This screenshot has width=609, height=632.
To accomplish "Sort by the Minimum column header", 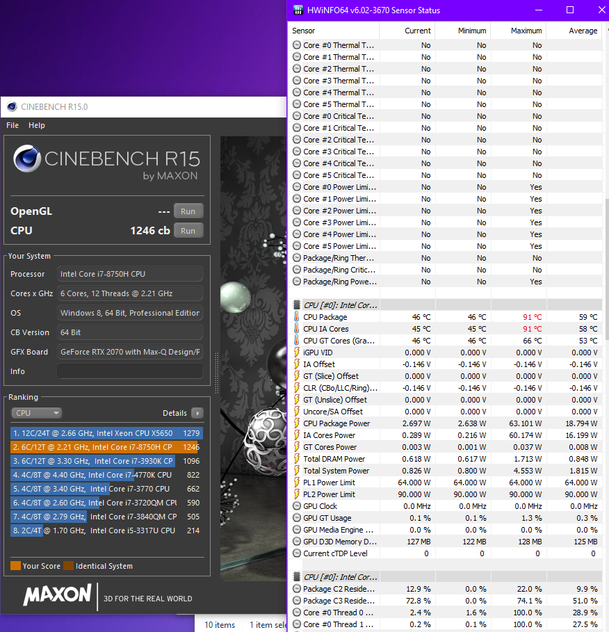I will click(x=463, y=31).
